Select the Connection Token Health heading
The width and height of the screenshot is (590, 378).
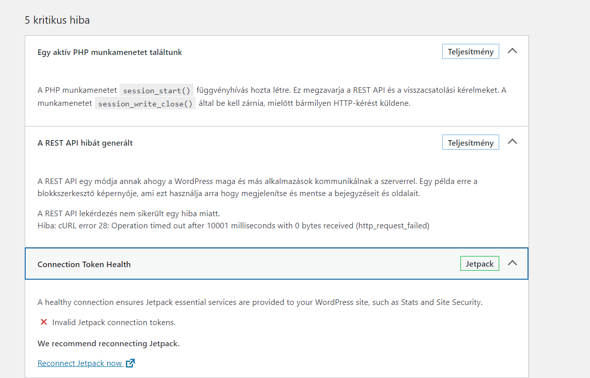click(x=84, y=265)
